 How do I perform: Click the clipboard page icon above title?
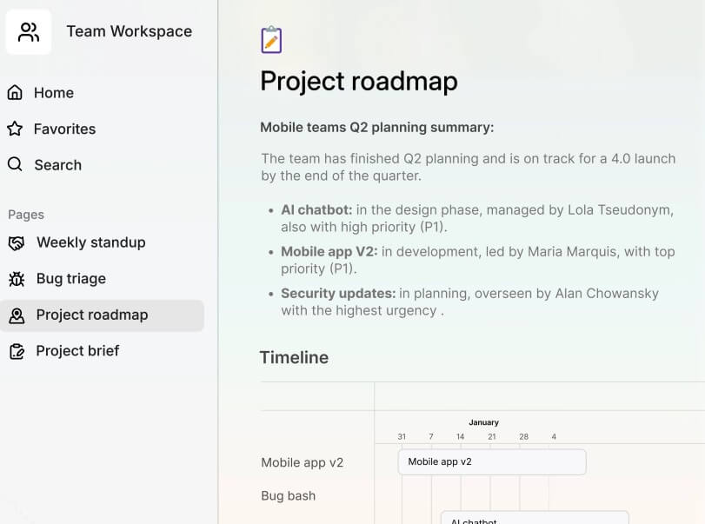(x=271, y=40)
